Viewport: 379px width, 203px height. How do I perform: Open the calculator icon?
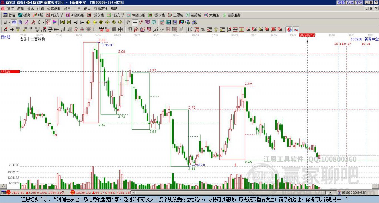(168, 22)
